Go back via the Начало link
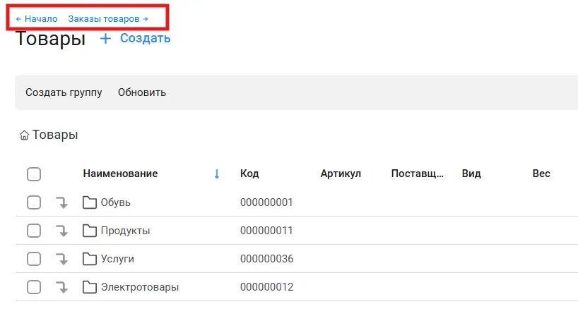 37,19
